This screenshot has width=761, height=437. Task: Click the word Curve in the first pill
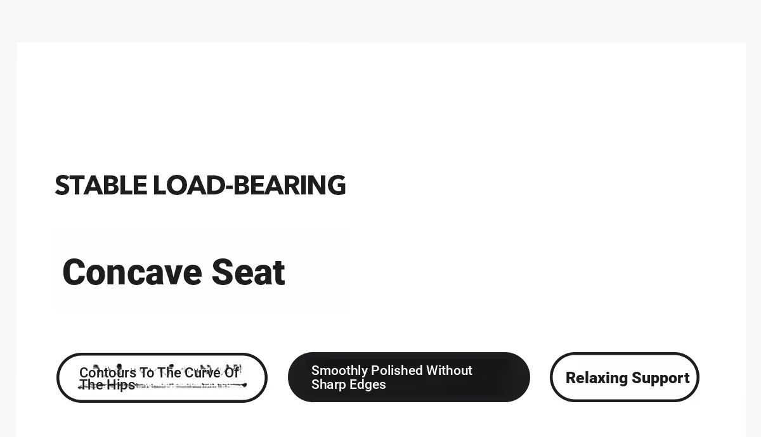pos(202,372)
